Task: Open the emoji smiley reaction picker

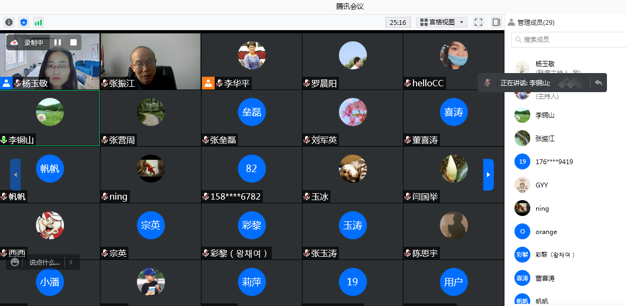Action: [15, 262]
